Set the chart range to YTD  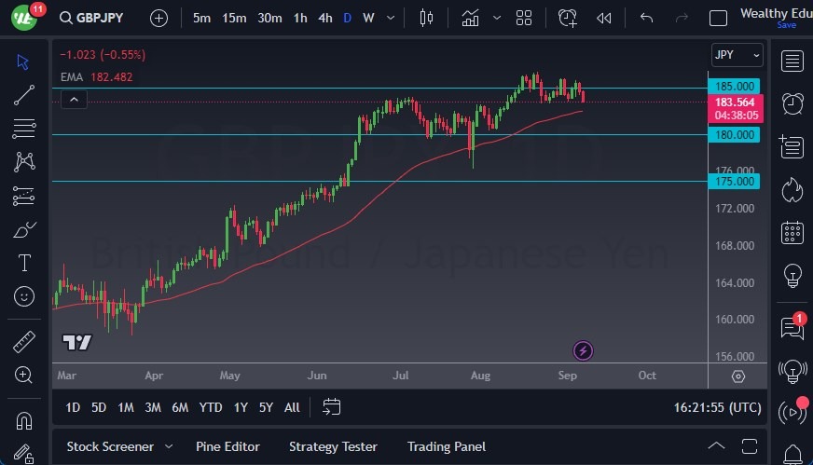[211, 407]
